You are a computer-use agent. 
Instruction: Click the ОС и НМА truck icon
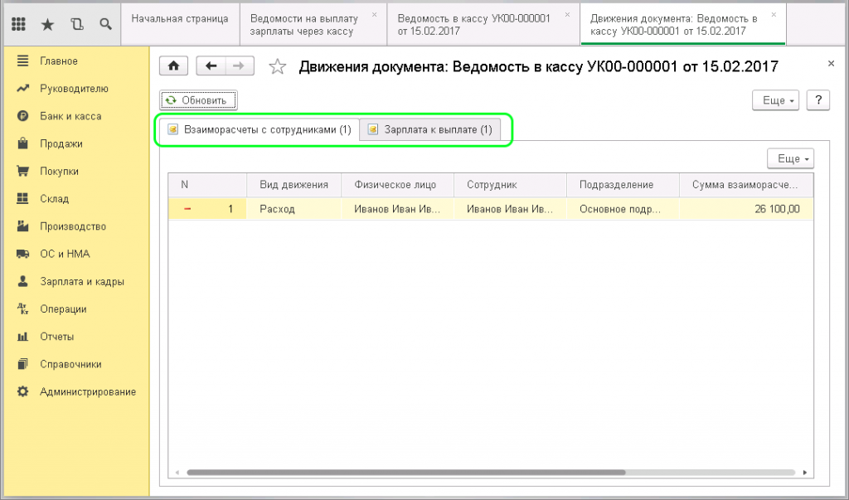[22, 254]
